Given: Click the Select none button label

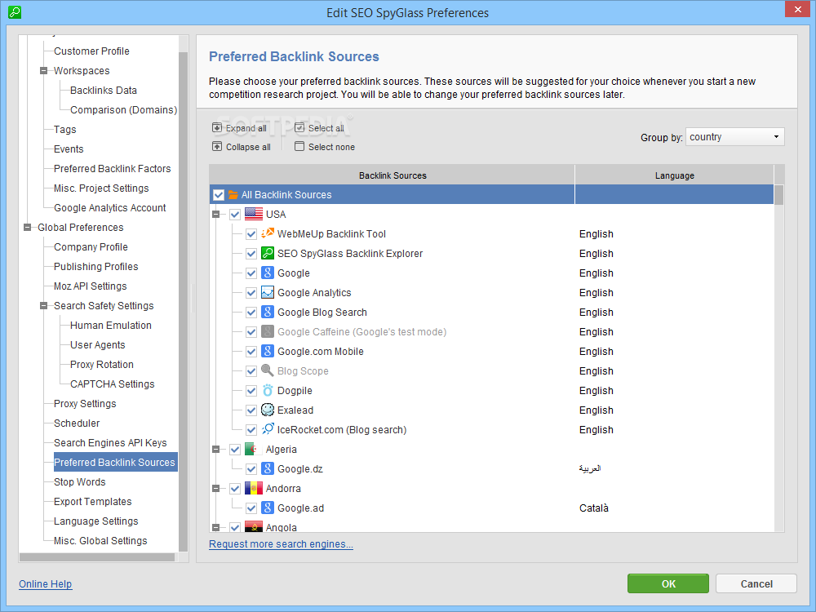Looking at the screenshot, I should point(331,147).
